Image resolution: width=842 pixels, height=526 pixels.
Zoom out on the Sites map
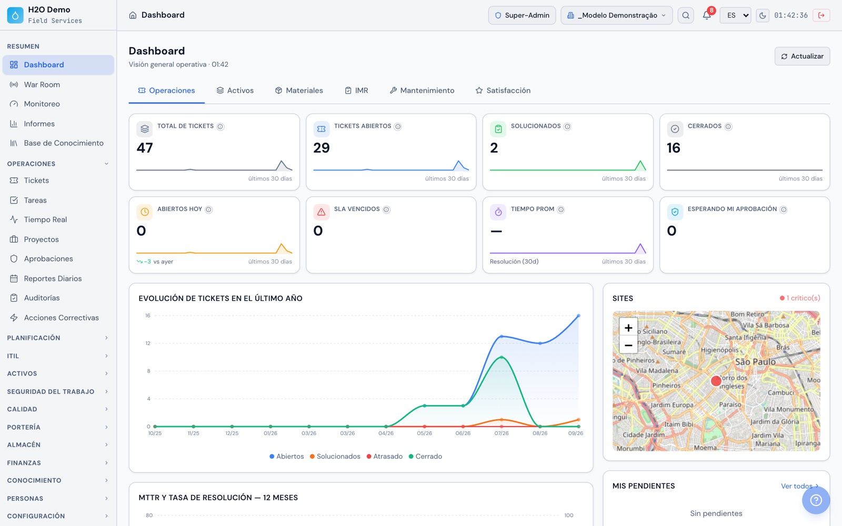coord(628,346)
